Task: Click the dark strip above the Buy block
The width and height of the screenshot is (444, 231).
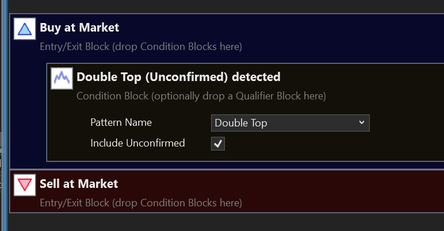Action: point(230,6)
